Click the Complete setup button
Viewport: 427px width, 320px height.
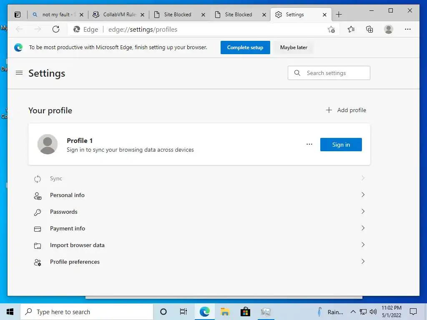[x=245, y=47]
